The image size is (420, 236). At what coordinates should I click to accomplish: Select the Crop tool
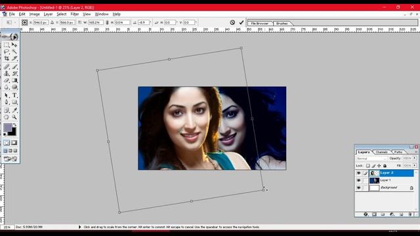[x=7, y=58]
